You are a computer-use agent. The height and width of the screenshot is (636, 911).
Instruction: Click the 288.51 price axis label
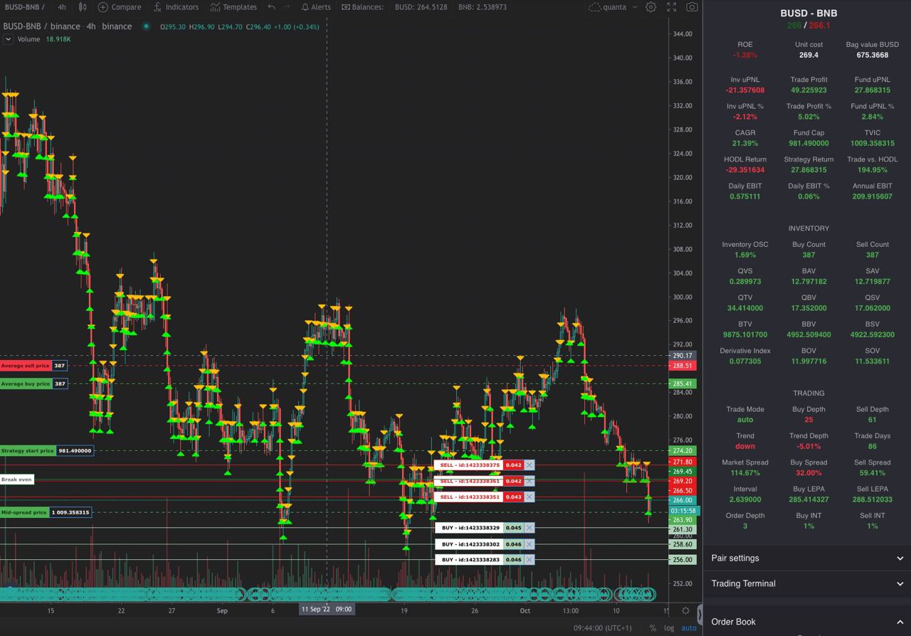pos(683,366)
